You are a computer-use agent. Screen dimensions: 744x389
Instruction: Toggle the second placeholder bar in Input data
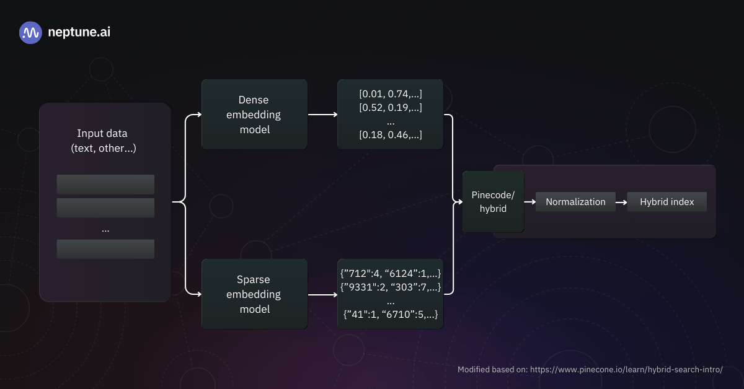tap(105, 207)
